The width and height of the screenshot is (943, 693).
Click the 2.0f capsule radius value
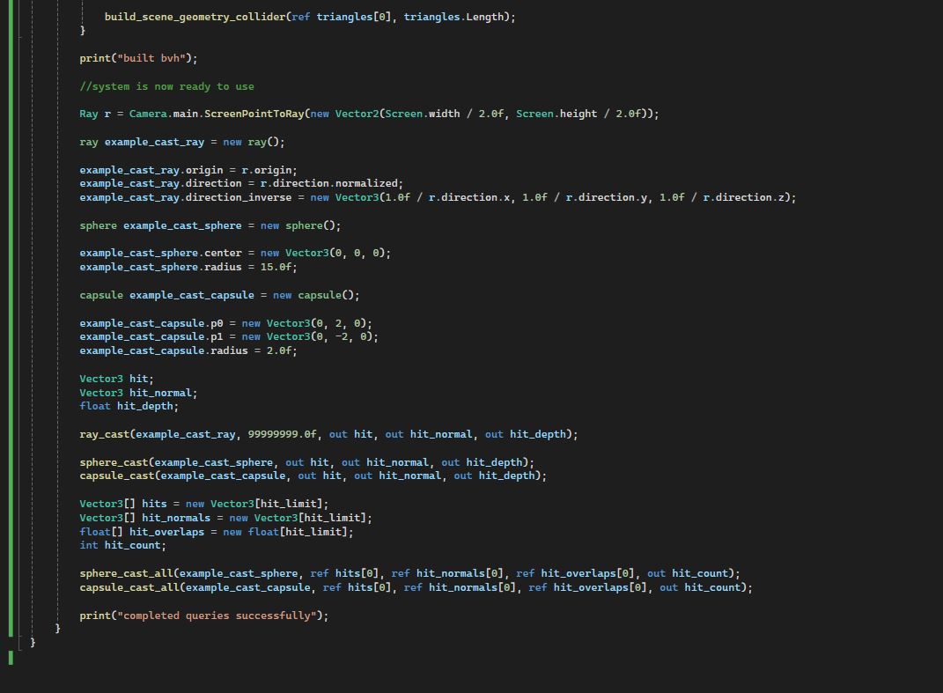pos(278,350)
